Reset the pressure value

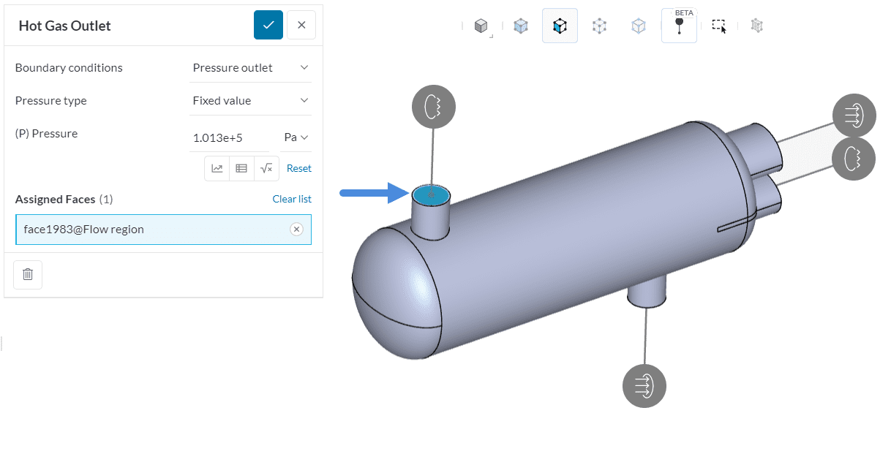[298, 168]
